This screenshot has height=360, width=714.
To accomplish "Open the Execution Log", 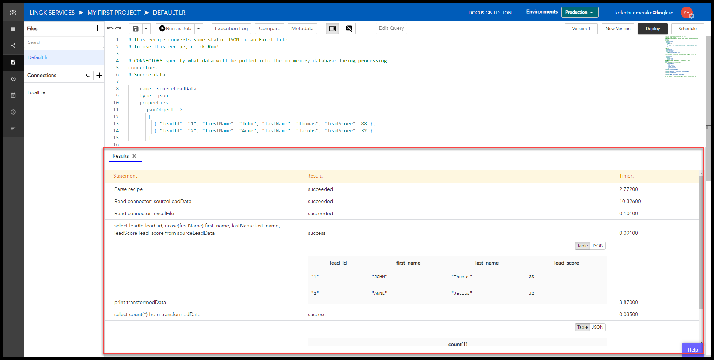I will point(231,29).
